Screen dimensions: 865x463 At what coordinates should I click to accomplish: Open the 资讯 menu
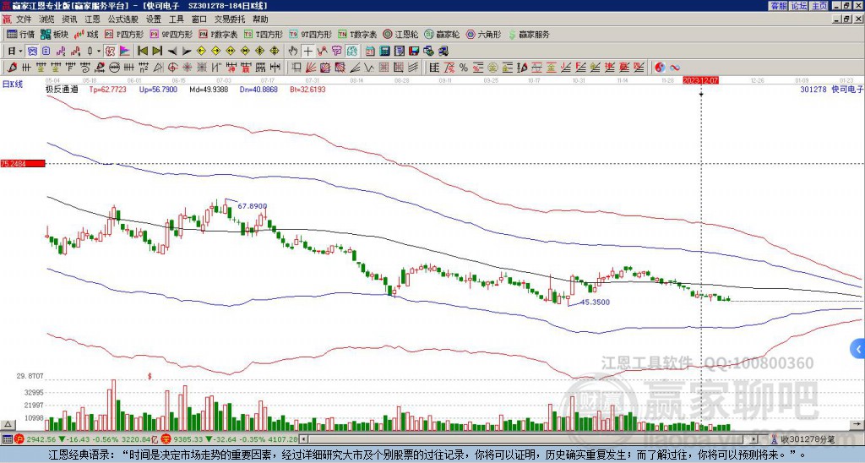(69, 19)
